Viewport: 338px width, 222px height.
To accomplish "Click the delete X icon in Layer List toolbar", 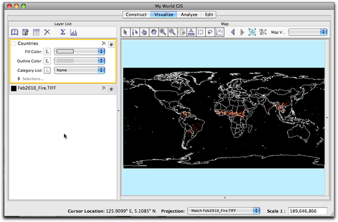I will click(x=47, y=33).
